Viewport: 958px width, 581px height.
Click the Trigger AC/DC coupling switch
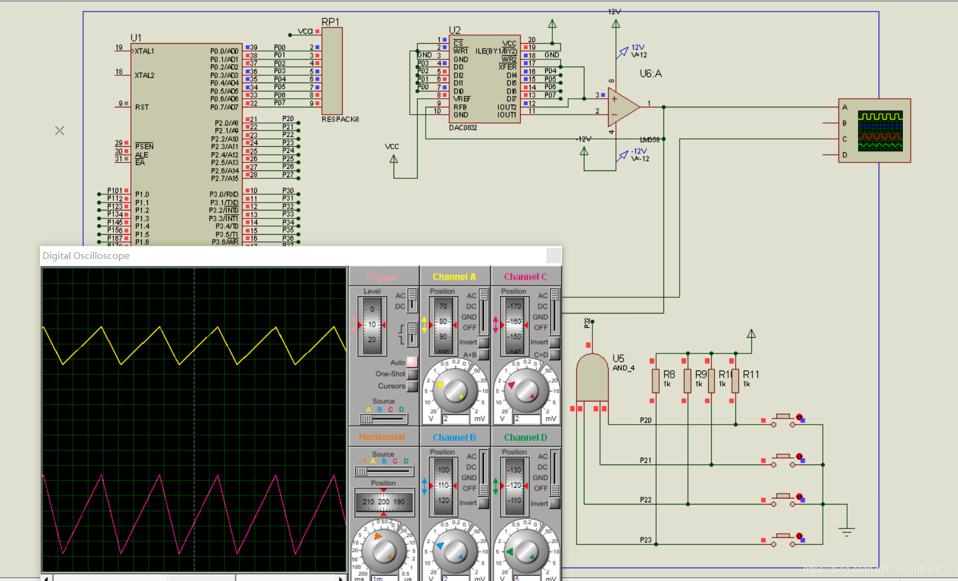coord(412,300)
